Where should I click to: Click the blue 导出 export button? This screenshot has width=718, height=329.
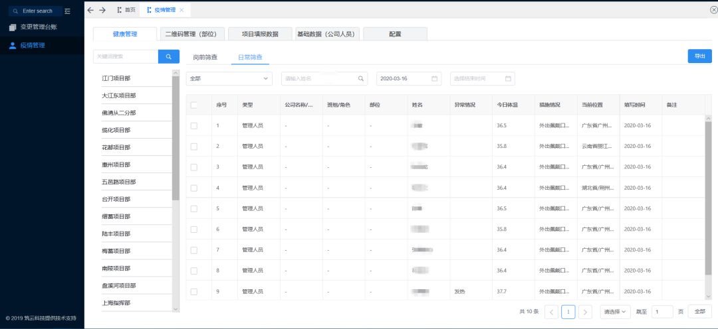click(699, 56)
